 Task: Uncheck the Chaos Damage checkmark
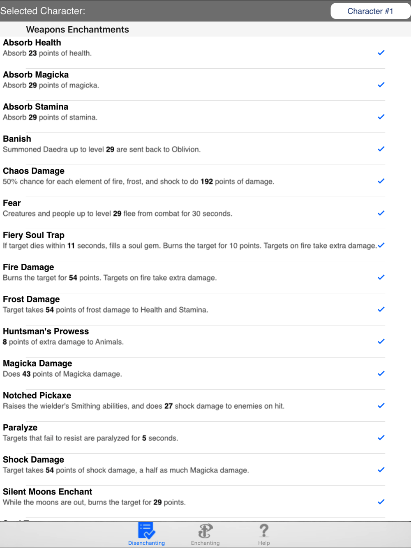(x=381, y=181)
